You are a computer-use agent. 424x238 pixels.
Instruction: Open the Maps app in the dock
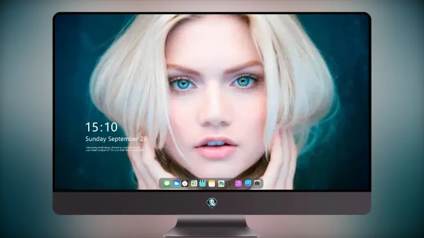coord(221,183)
